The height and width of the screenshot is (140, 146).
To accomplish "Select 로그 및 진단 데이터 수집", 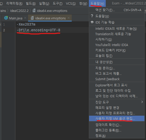I will coord(117,91).
